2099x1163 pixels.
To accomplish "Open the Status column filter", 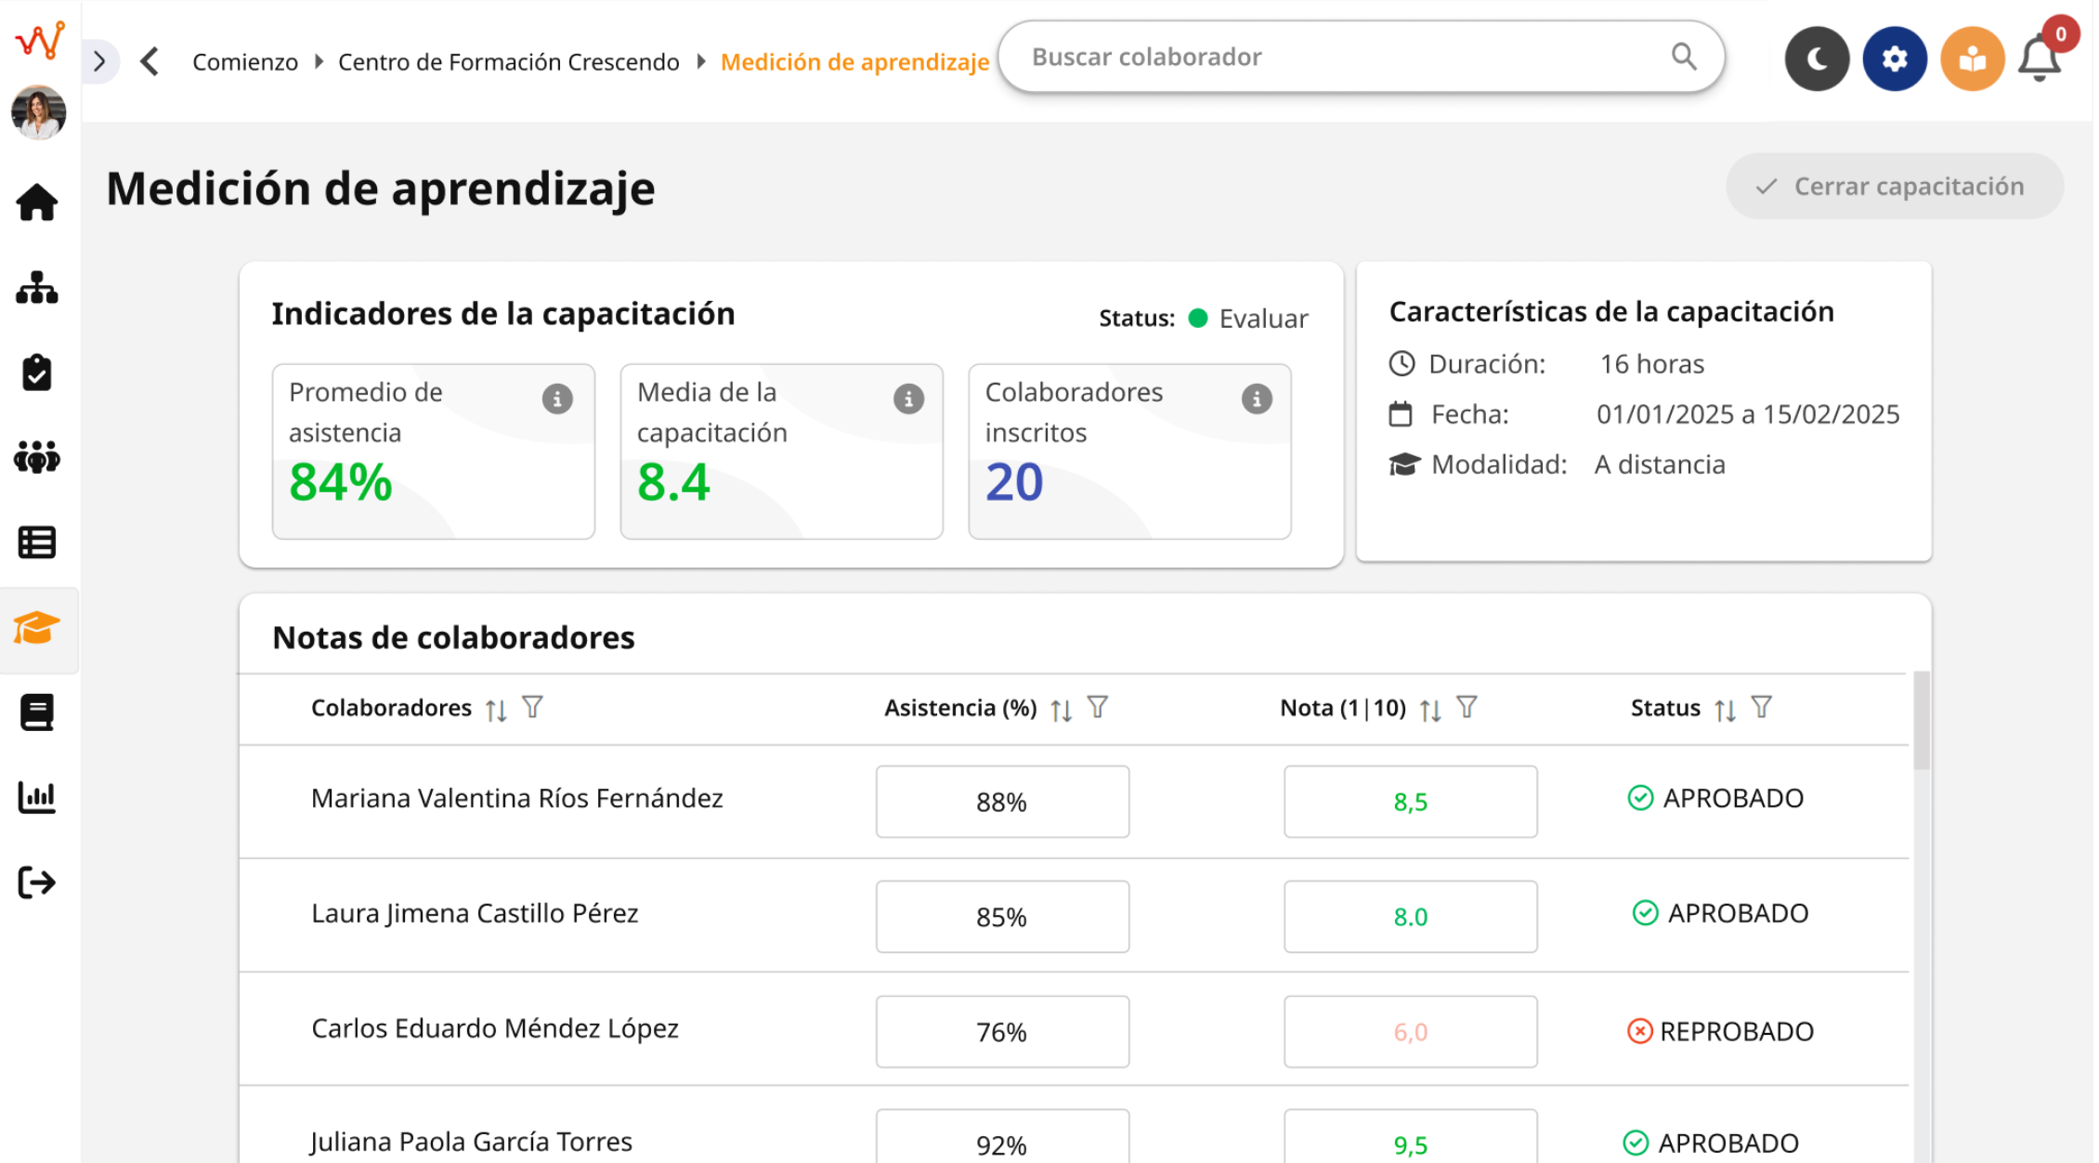I will [x=1762, y=708].
